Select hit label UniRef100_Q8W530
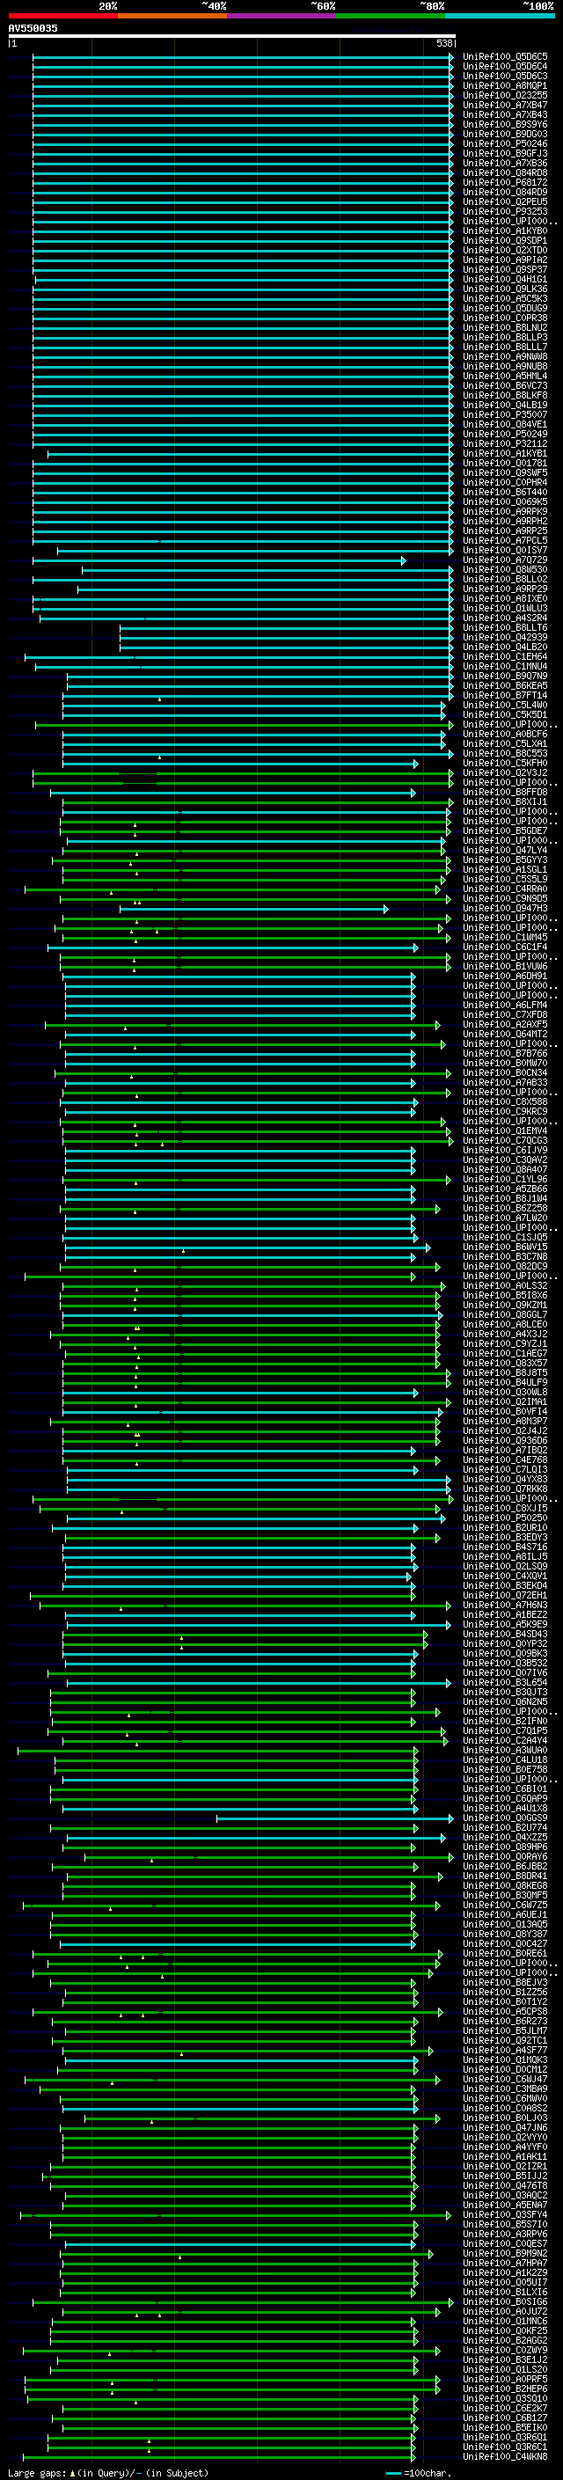The image size is (563, 2480). 505,570
